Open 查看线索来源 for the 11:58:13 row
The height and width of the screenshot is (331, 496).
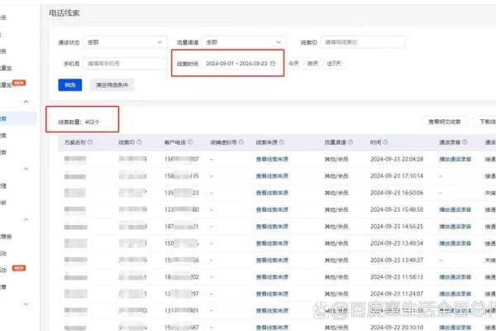click(x=272, y=277)
